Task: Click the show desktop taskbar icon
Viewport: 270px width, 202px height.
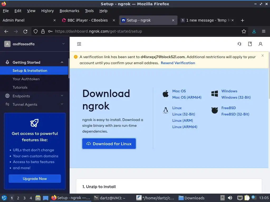Action: coord(46,198)
